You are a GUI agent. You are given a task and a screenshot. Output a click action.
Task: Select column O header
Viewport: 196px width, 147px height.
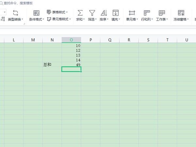click(x=71, y=40)
